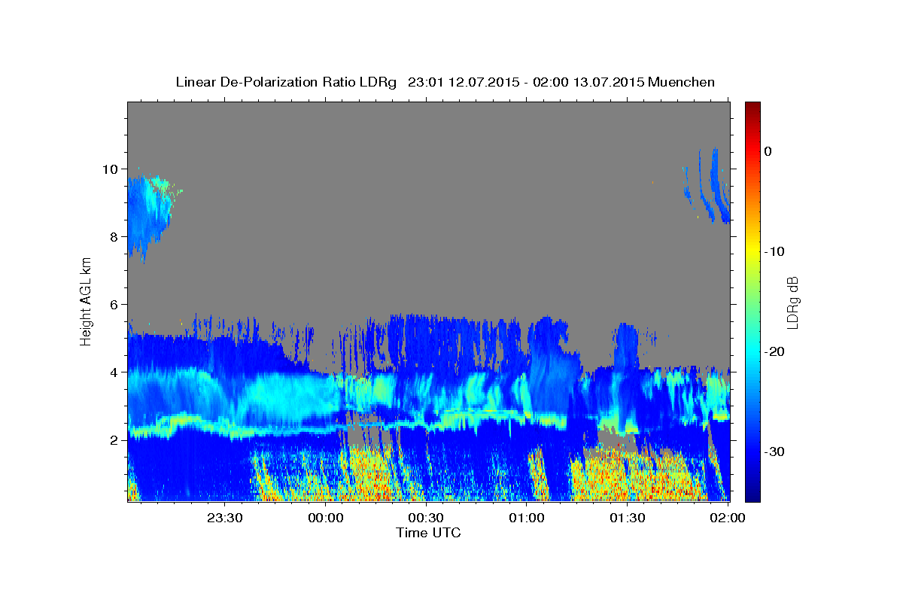903x602 pixels.
Task: Click the height axis label '6'
Action: 115,304
